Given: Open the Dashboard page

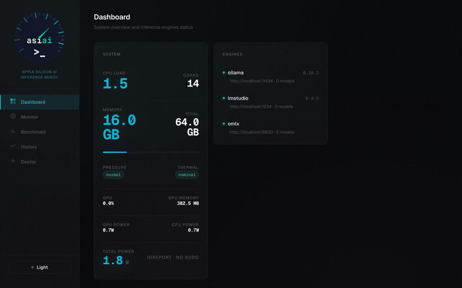Looking at the screenshot, I should [39, 102].
